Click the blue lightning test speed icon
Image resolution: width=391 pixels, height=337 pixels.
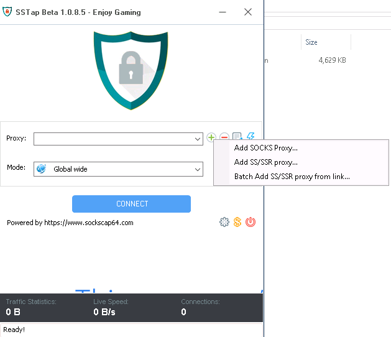coord(251,136)
